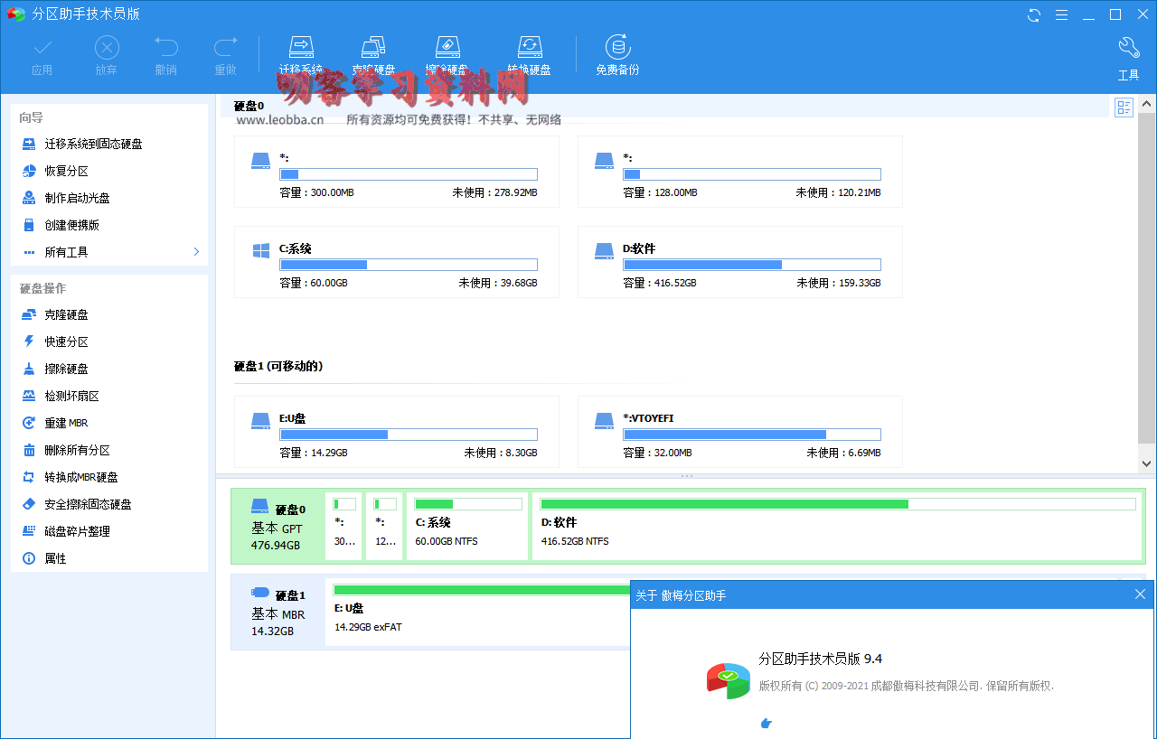Click the D:软件 partition bar in disk map
Image resolution: width=1157 pixels, height=739 pixels.
coord(837,525)
